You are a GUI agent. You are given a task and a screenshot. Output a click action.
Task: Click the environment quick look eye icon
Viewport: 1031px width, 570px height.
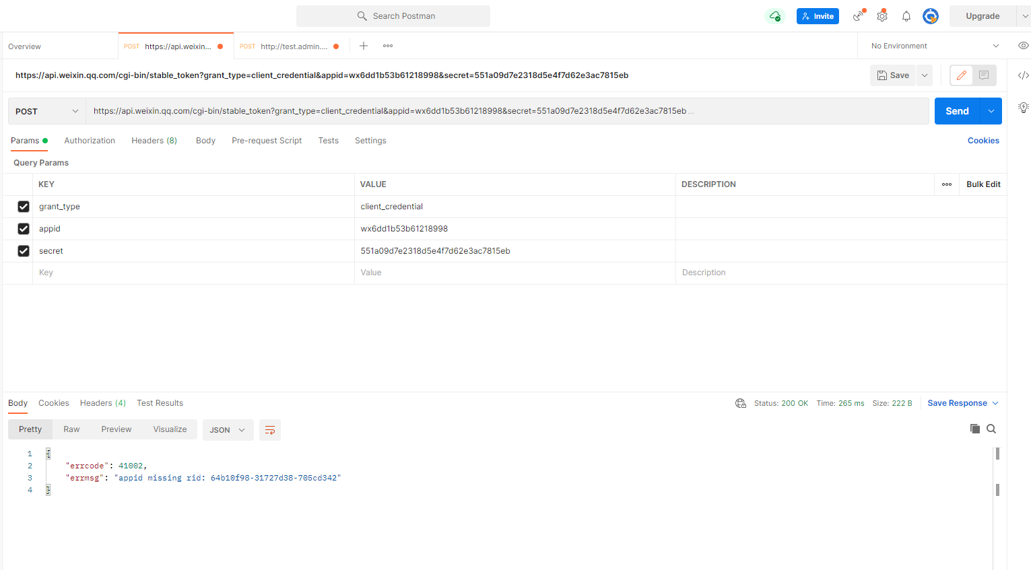pyautogui.click(x=1023, y=46)
